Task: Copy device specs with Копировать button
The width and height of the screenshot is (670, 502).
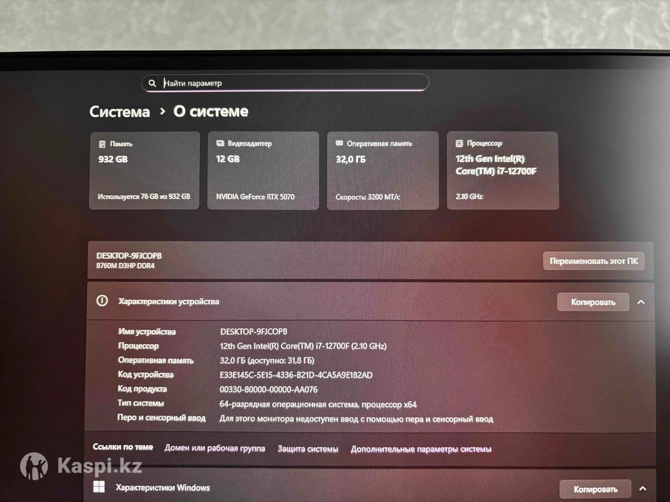Action: (x=593, y=302)
